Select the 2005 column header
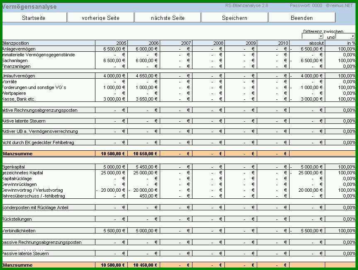The image size is (358, 270). (112, 43)
